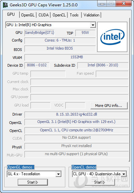Click the GPU Caps Viewer title bar icon
The height and width of the screenshot is (193, 134).
(5, 5)
